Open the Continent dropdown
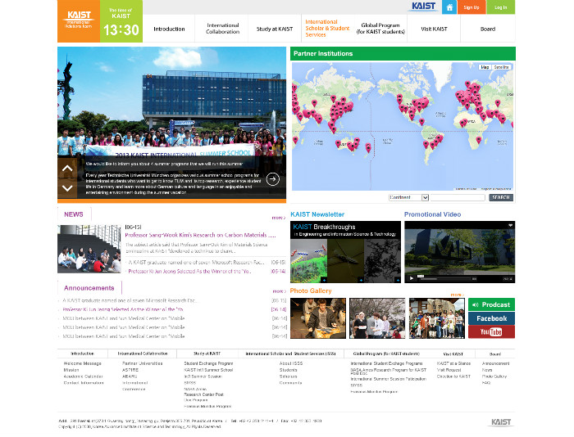574x437 pixels. [408, 197]
